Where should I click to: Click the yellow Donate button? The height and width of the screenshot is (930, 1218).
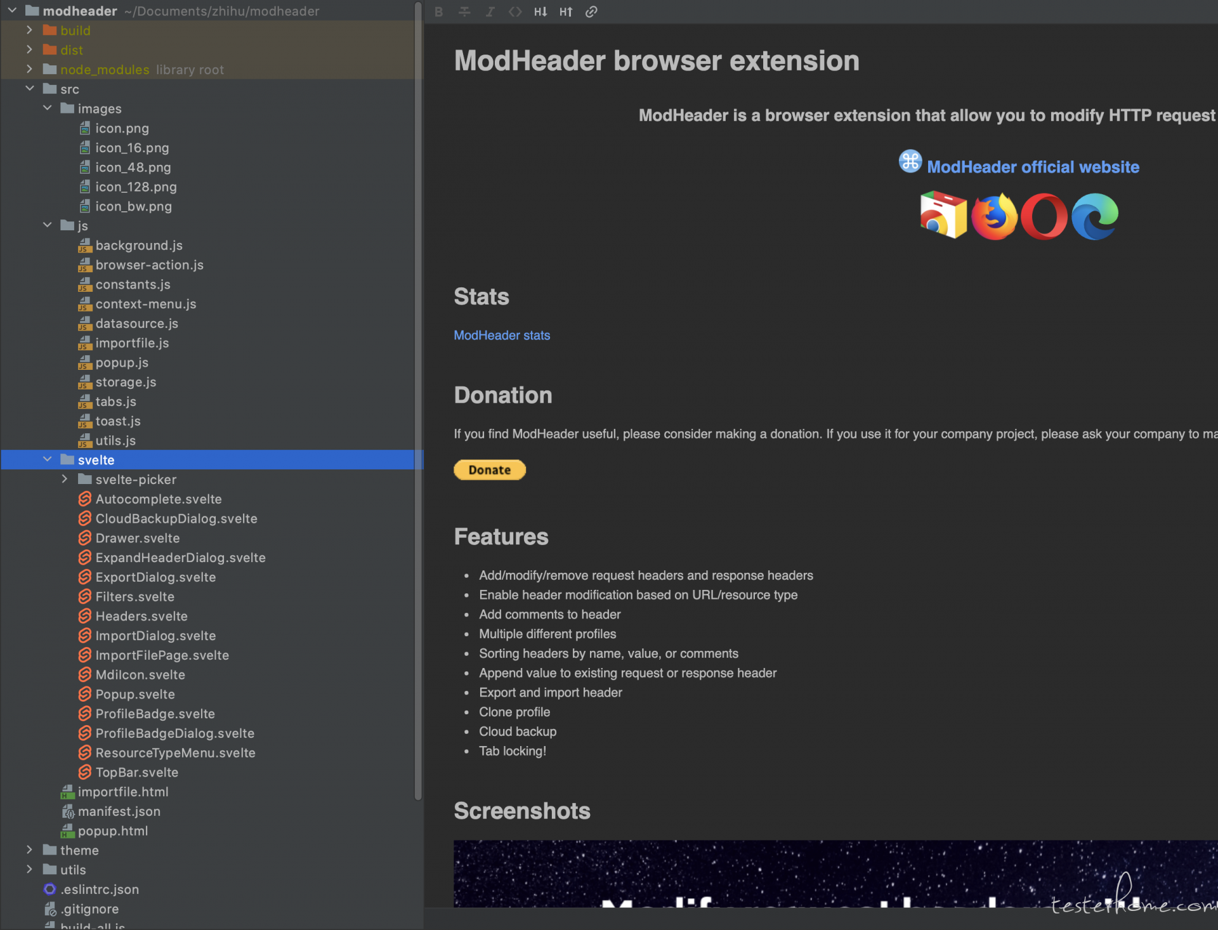490,470
